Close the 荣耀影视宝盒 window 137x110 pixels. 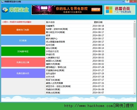[x=133, y=1]
